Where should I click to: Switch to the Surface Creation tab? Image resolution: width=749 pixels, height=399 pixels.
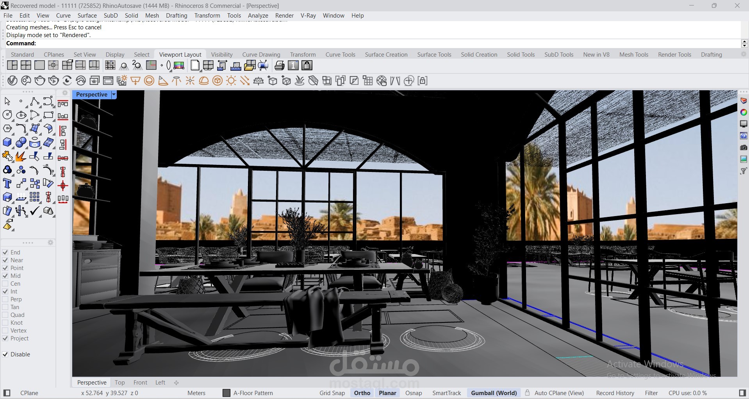(x=386, y=55)
